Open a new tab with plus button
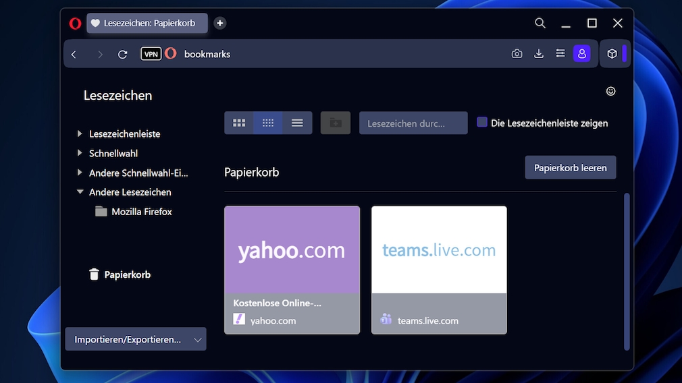Image resolution: width=682 pixels, height=383 pixels. (219, 23)
